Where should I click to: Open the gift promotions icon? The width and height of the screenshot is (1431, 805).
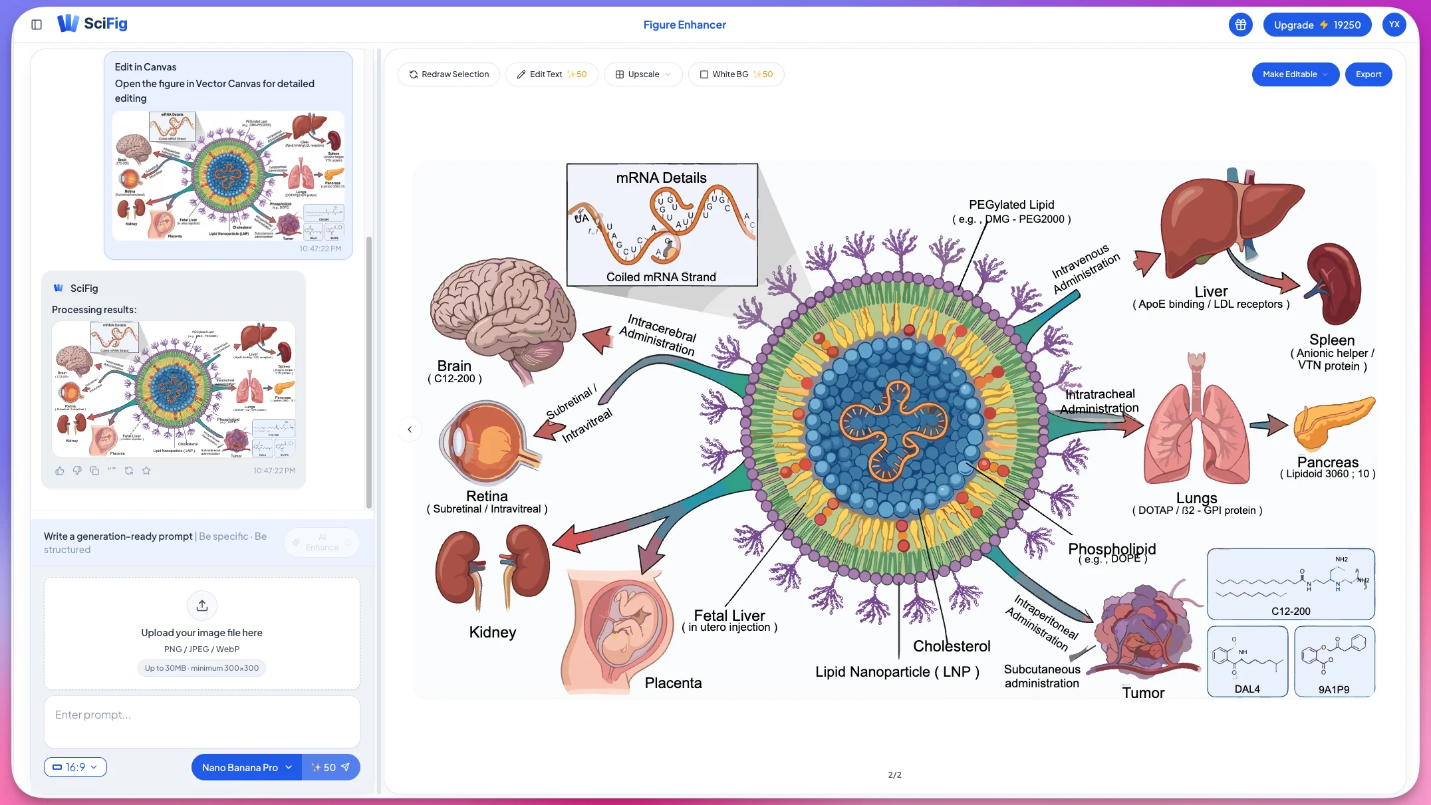click(1240, 24)
